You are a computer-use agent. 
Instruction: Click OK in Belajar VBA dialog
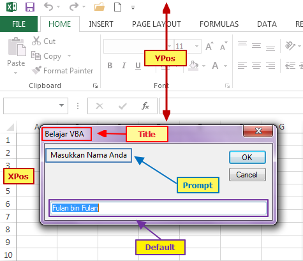tap(248, 158)
